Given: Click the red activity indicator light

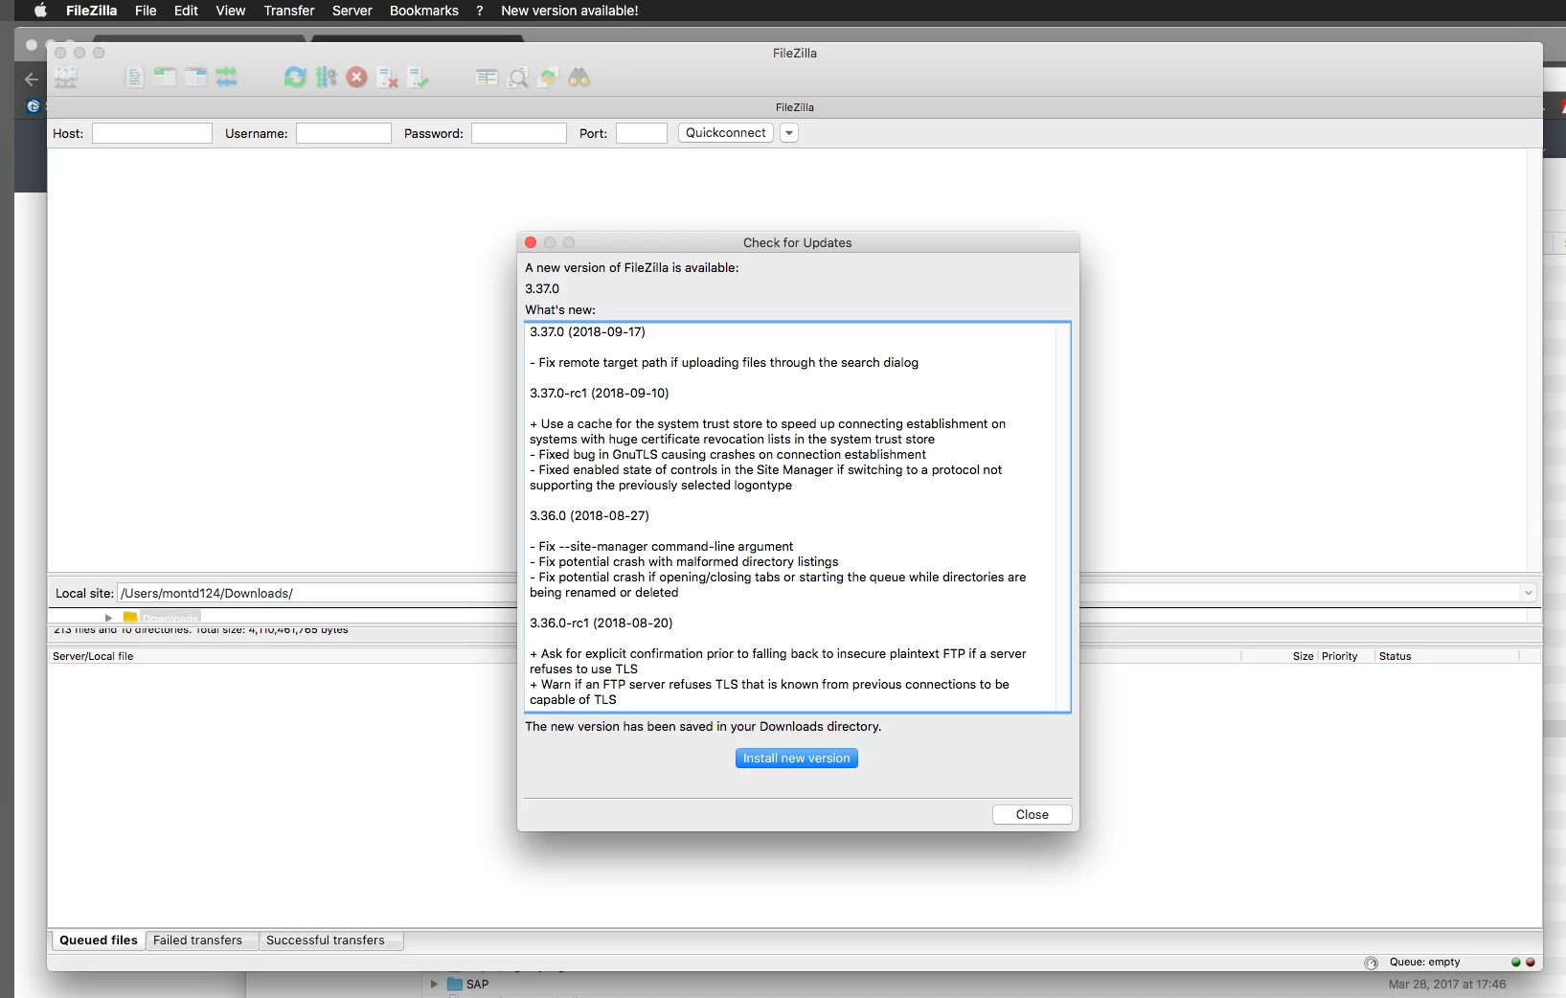Looking at the screenshot, I should tap(1530, 963).
